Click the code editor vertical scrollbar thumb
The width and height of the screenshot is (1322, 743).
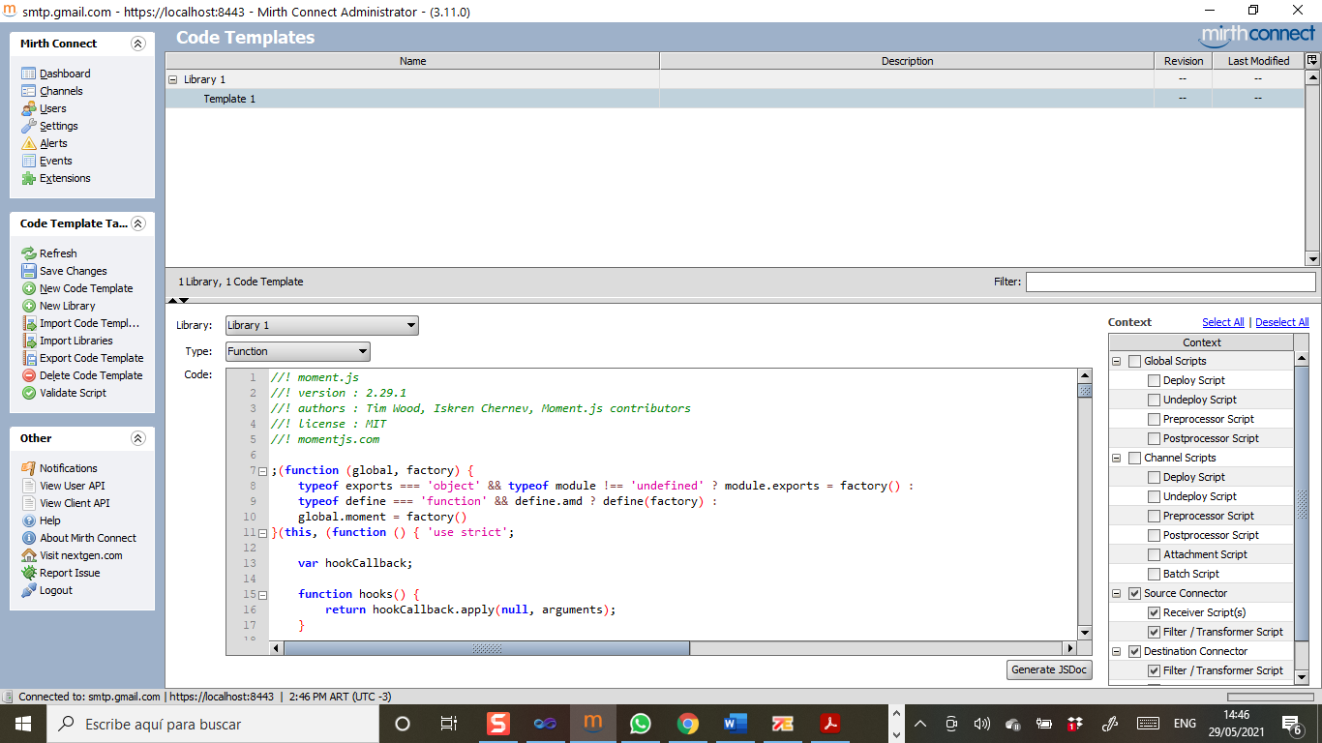[x=1085, y=391]
